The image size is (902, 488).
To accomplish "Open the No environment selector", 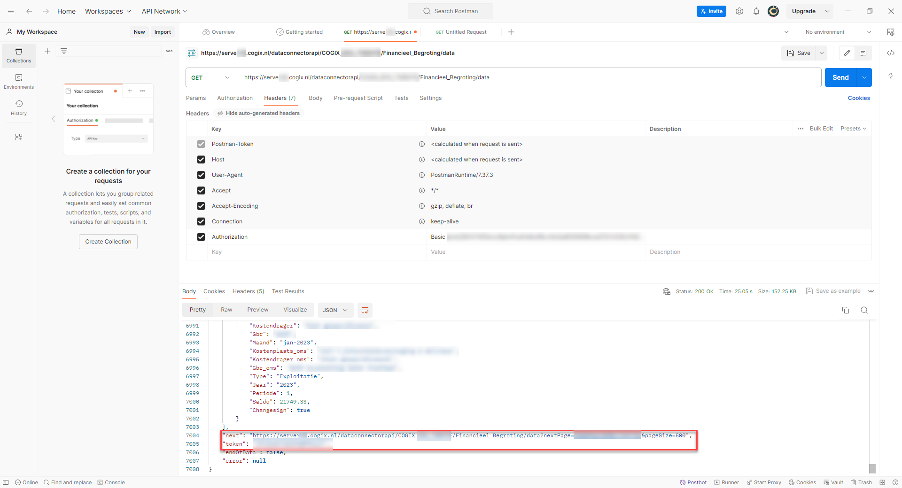I will point(839,32).
